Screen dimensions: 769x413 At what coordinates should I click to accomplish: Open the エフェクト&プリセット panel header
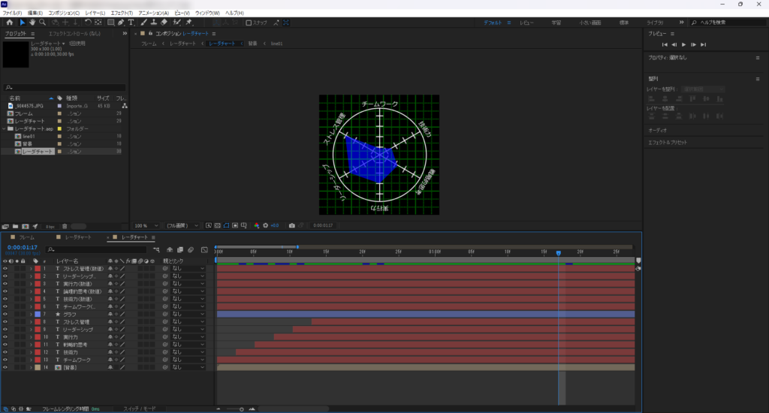click(x=668, y=143)
